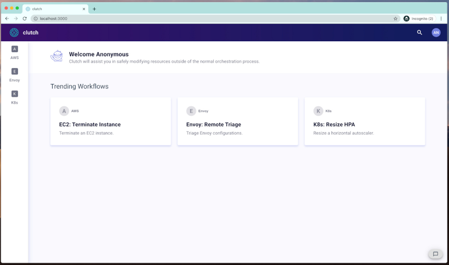Open the K8s: Resize HPA workflow
449x265 pixels.
point(334,125)
